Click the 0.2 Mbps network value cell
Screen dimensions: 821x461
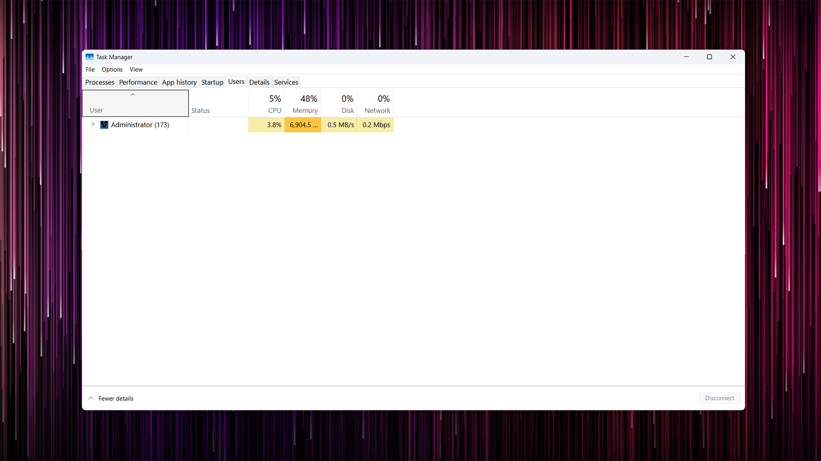point(375,125)
